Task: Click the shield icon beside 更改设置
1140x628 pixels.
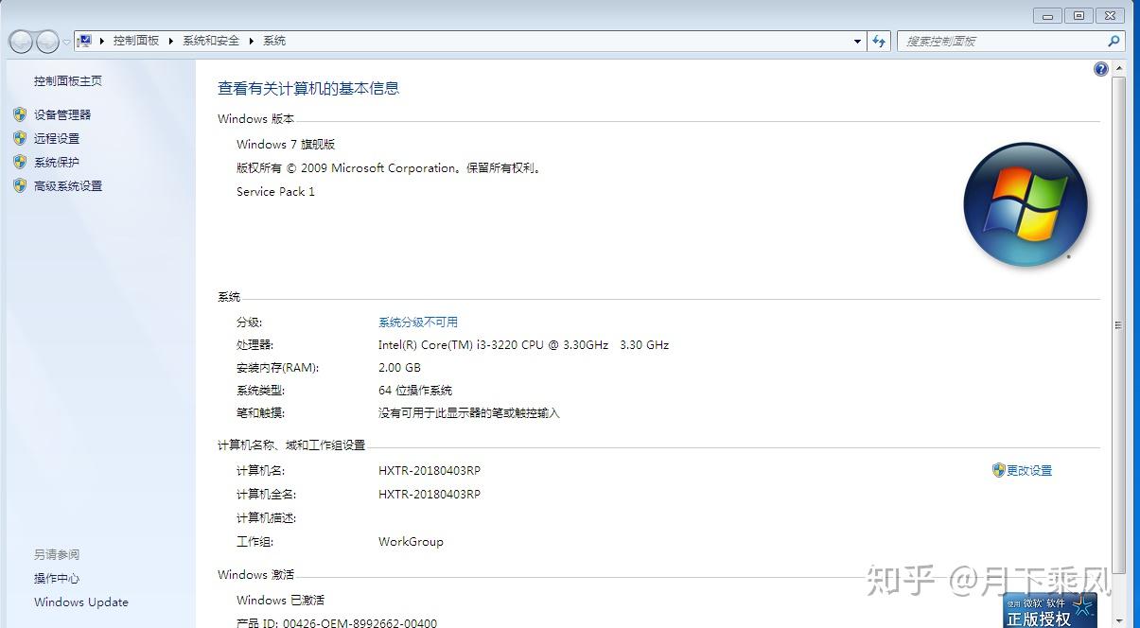Action: [x=998, y=470]
